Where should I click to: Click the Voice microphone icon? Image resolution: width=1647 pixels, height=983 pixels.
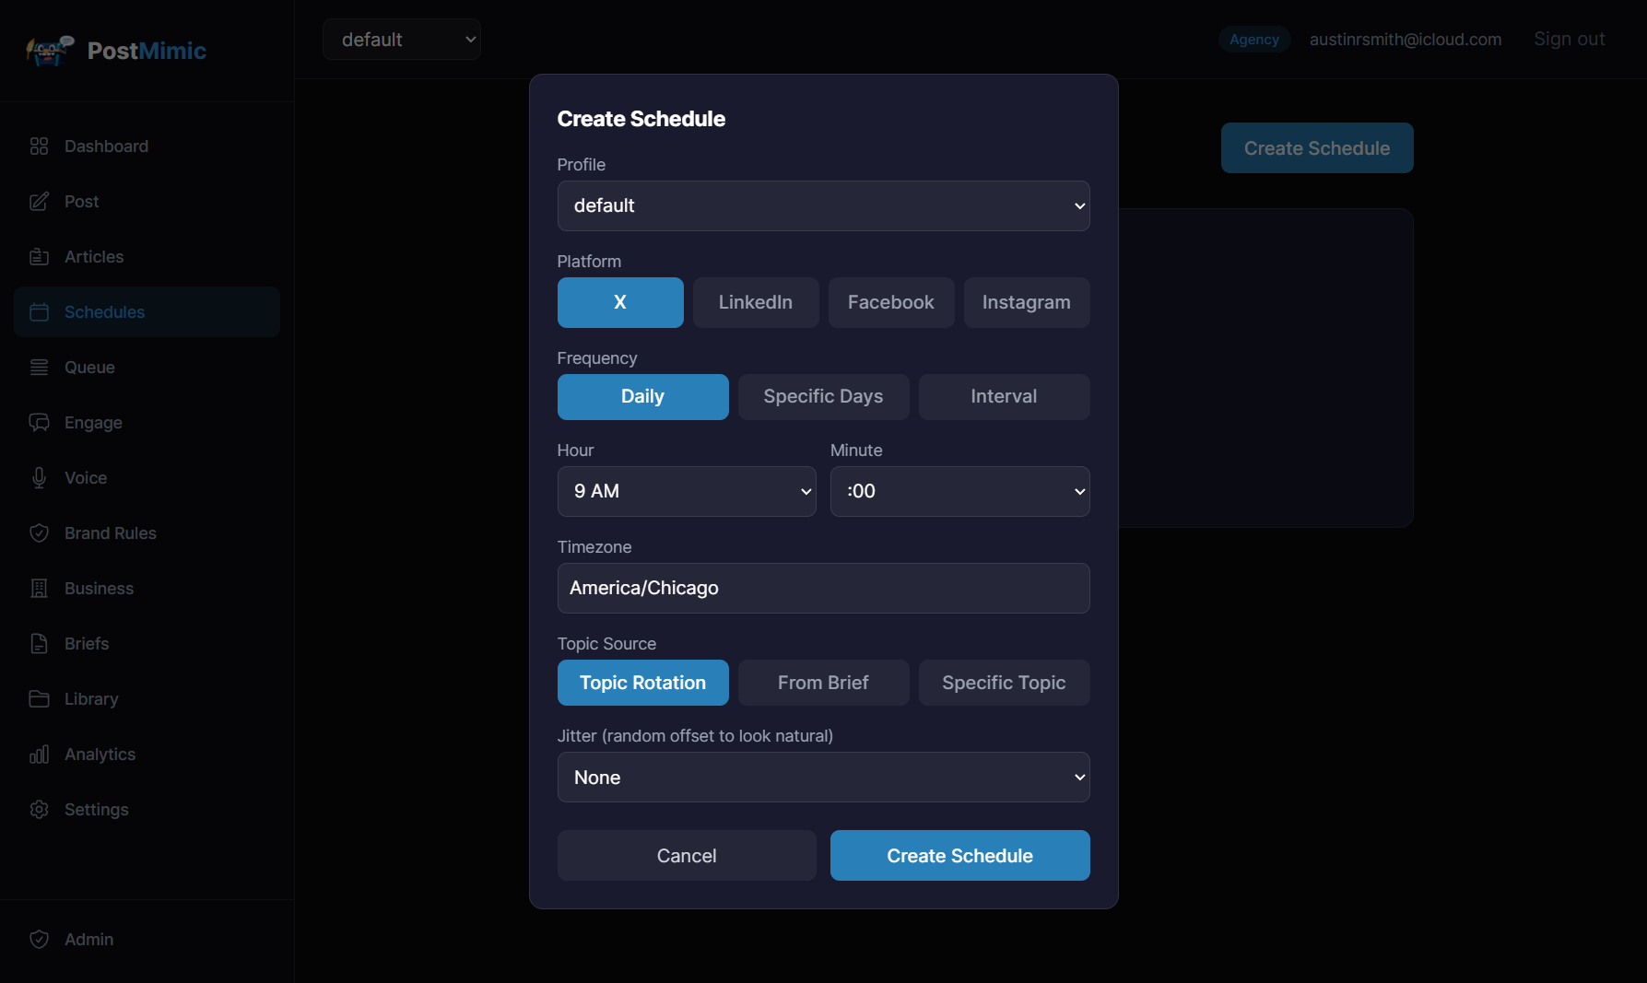pos(39,478)
